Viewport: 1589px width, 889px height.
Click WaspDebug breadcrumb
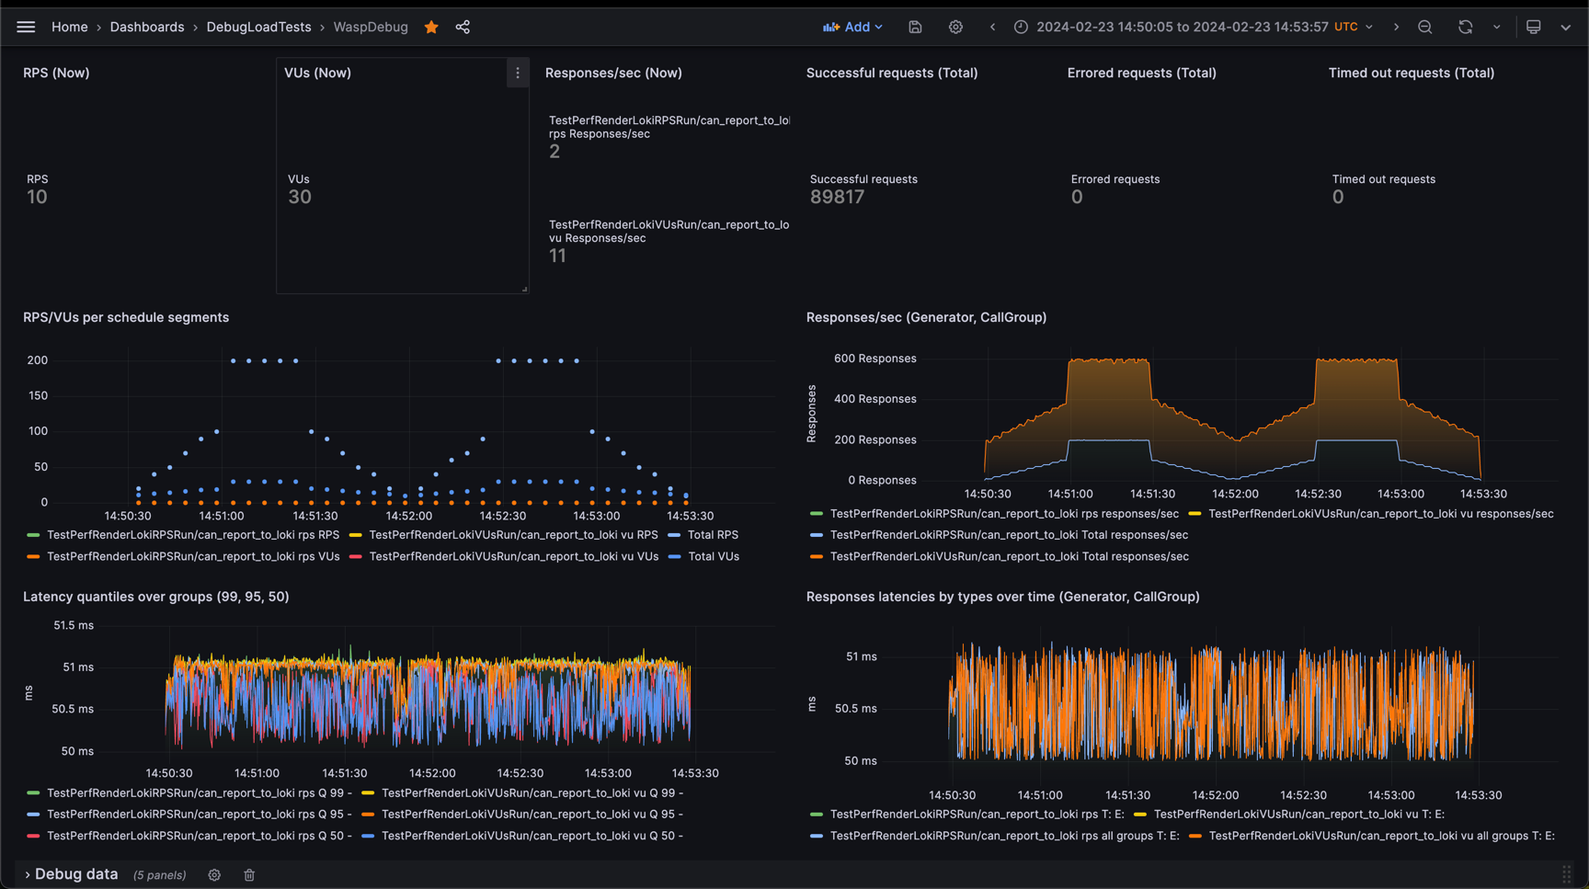click(371, 27)
